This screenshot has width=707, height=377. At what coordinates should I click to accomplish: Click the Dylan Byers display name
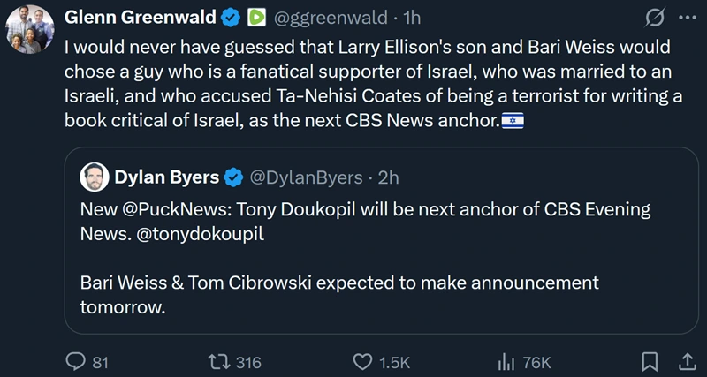tap(167, 177)
